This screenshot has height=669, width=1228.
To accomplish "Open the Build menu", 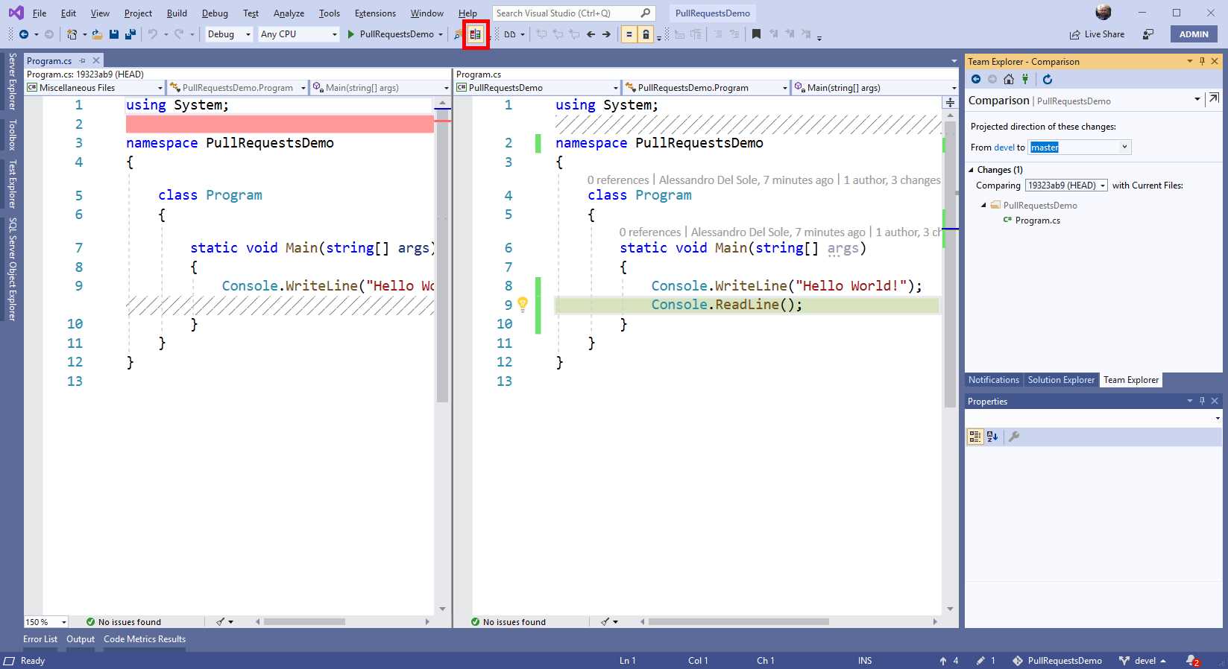I will point(177,13).
